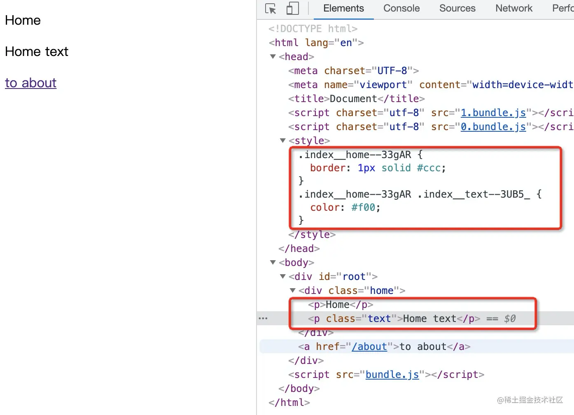Open the row actions ellipsis

(263, 318)
